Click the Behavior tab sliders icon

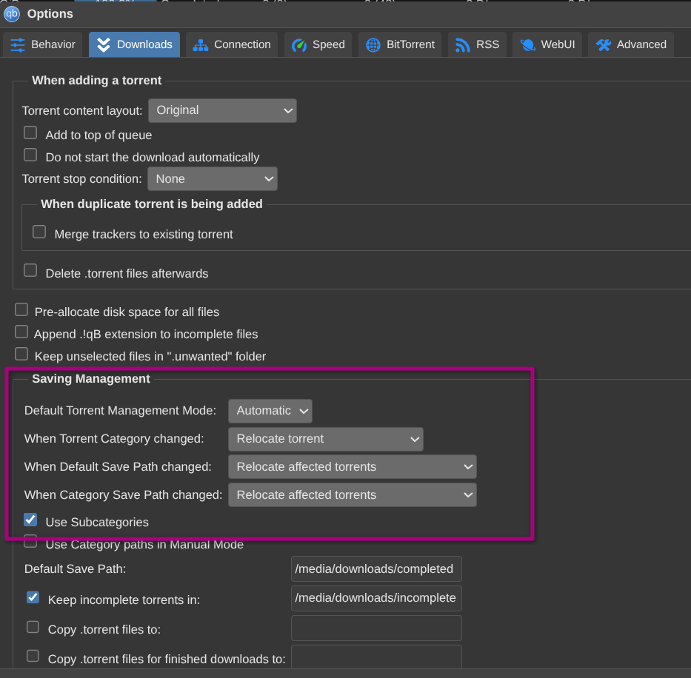click(x=18, y=44)
